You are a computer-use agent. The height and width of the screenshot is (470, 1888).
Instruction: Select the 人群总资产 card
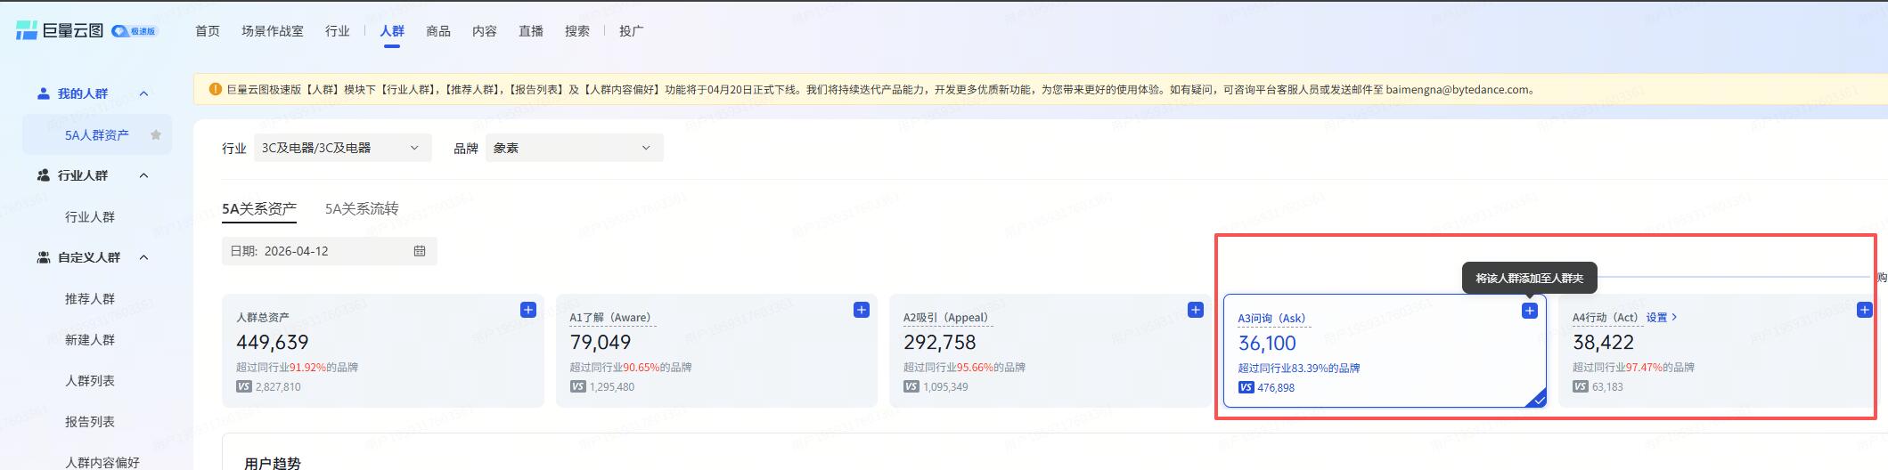(x=383, y=351)
